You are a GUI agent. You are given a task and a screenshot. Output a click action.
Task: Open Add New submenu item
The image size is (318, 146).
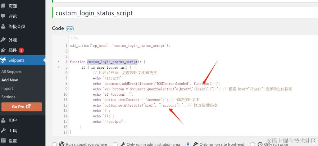pyautogui.click(x=10, y=80)
